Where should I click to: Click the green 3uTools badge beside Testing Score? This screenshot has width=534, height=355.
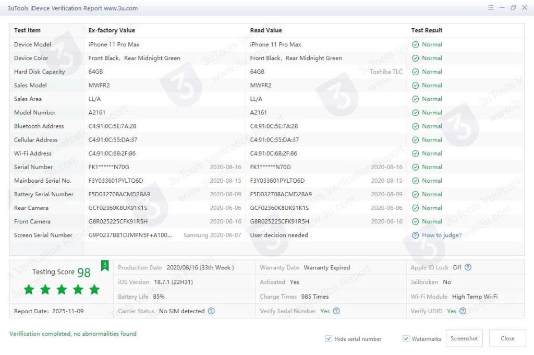(104, 266)
